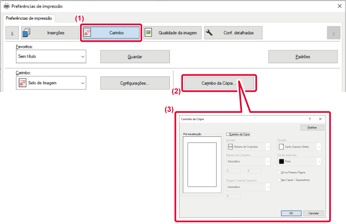346x224 pixels.
Task: Click the Guardar button
Action: [135, 56]
